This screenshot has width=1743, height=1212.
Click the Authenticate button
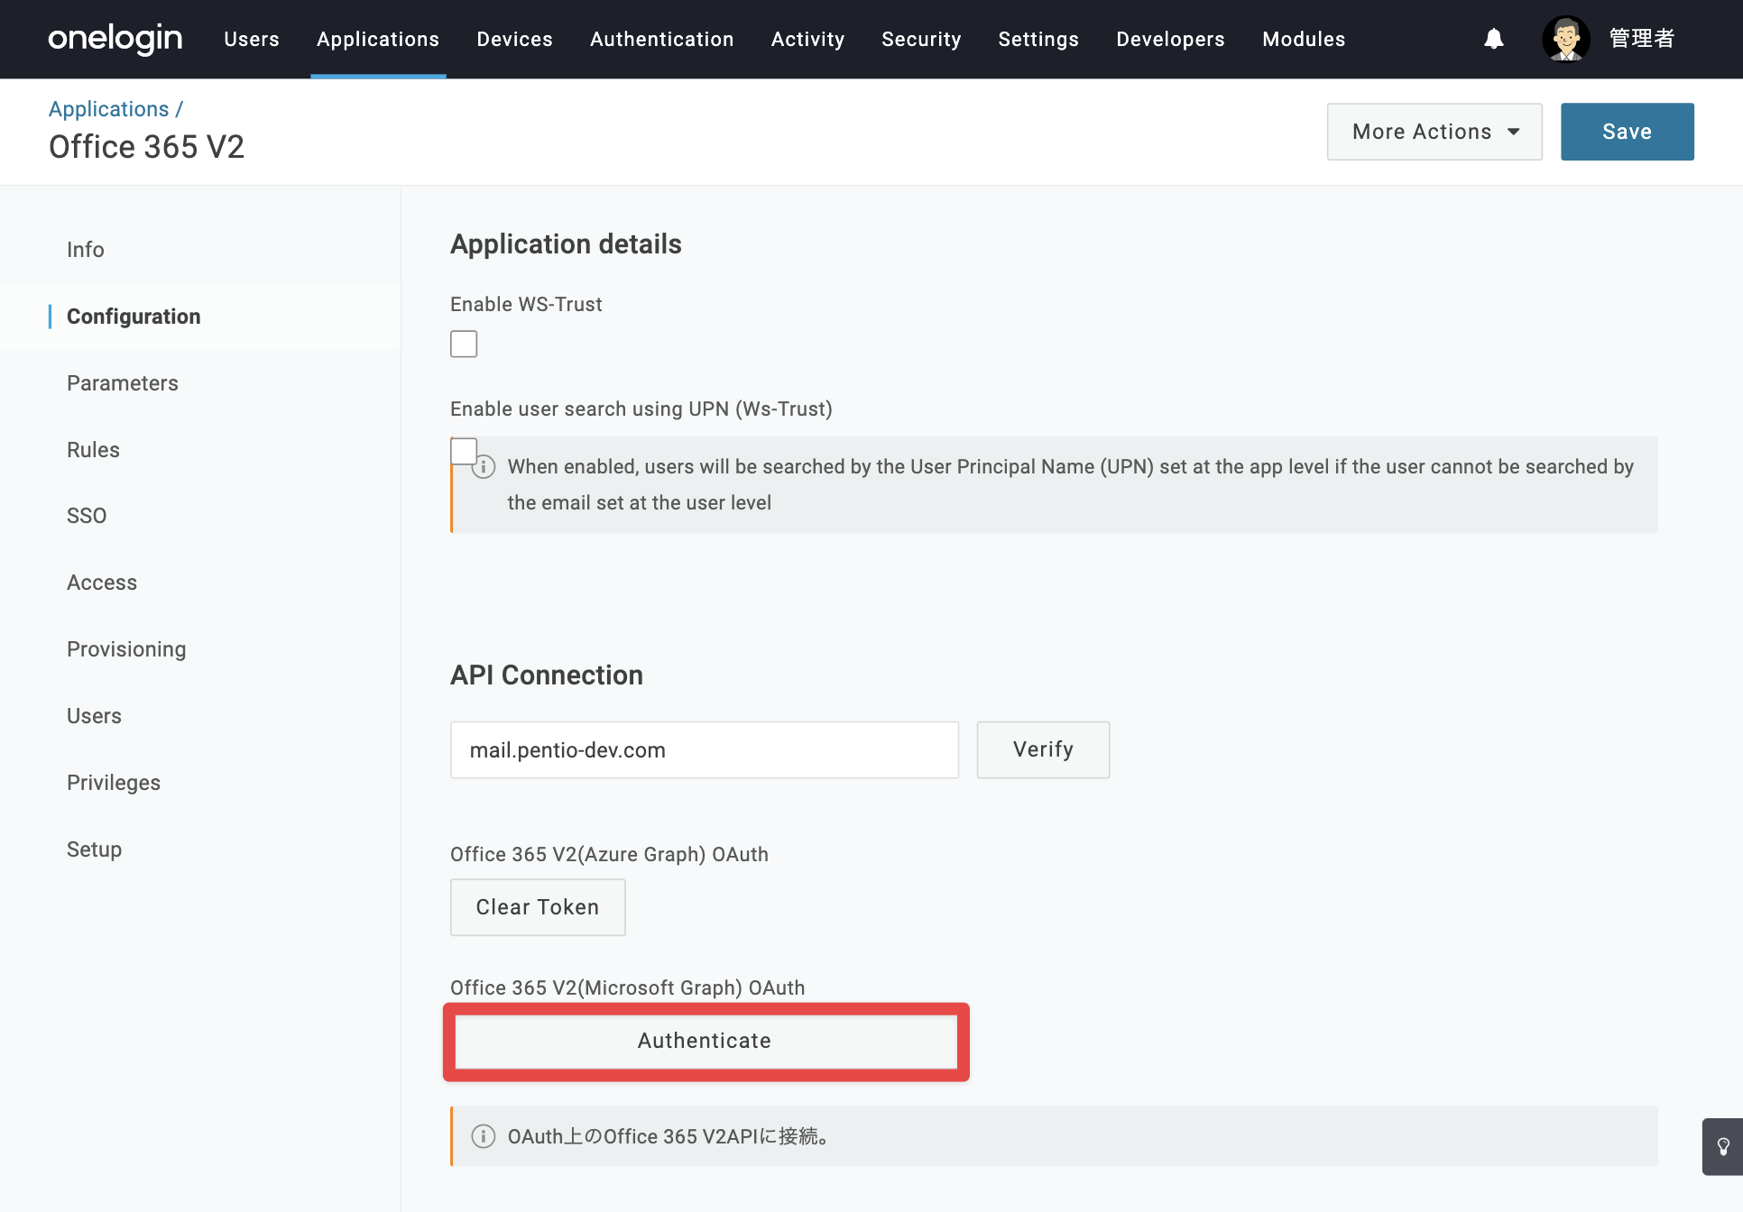[x=705, y=1041]
